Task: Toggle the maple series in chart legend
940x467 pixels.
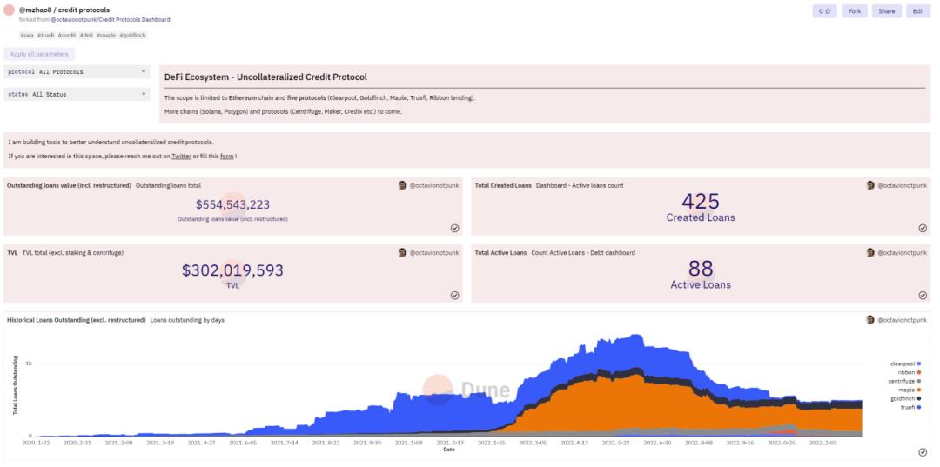Action: click(x=904, y=390)
